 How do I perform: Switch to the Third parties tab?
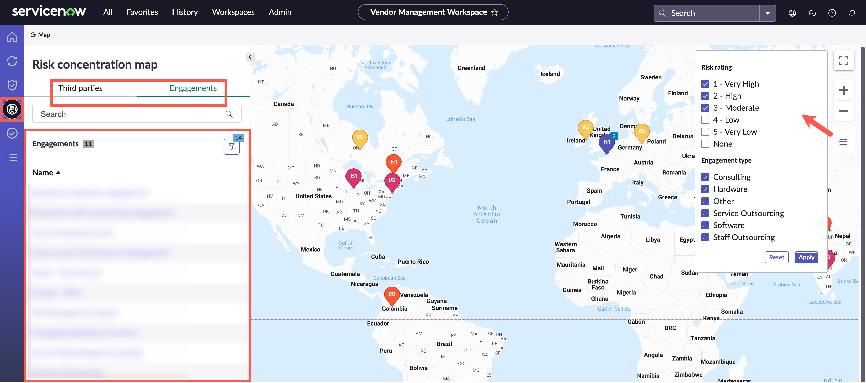[80, 88]
